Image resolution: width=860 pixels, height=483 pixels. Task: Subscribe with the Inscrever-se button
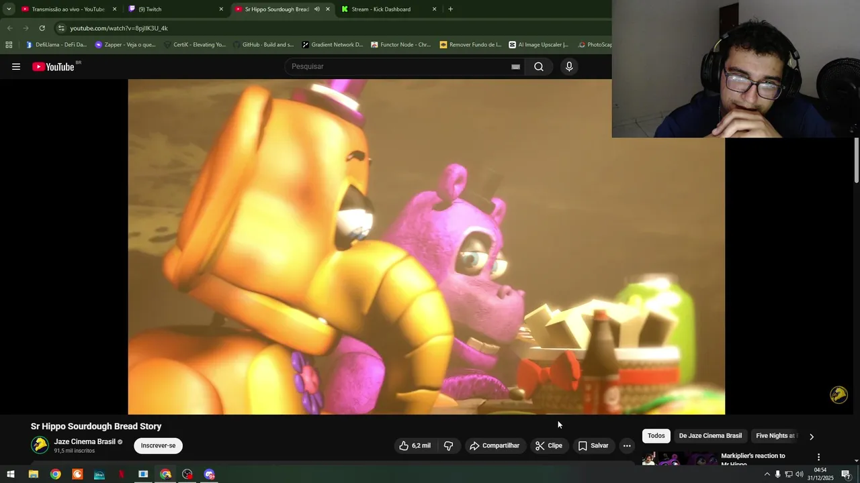(158, 445)
